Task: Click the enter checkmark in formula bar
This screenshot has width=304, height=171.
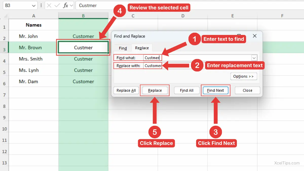Action: pyautogui.click(x=57, y=6)
